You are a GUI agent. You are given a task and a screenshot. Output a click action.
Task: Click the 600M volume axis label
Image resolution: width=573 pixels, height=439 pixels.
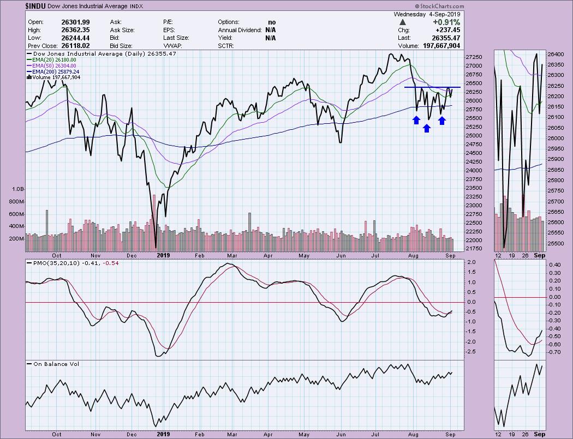[x=17, y=214]
